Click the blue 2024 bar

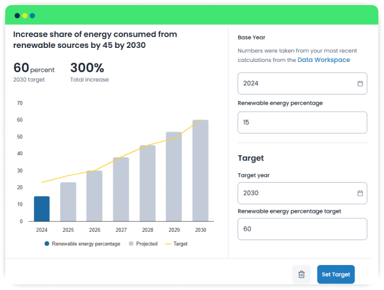click(x=42, y=209)
